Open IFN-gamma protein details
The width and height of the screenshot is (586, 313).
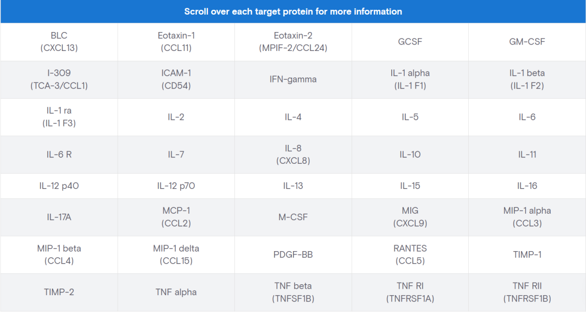pos(293,80)
